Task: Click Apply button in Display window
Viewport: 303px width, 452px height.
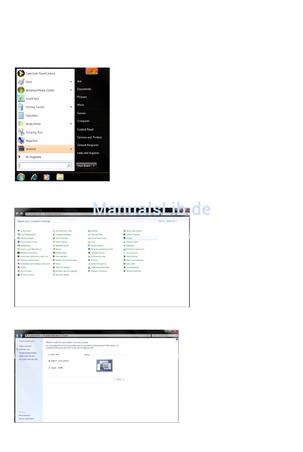Action: 119,379
